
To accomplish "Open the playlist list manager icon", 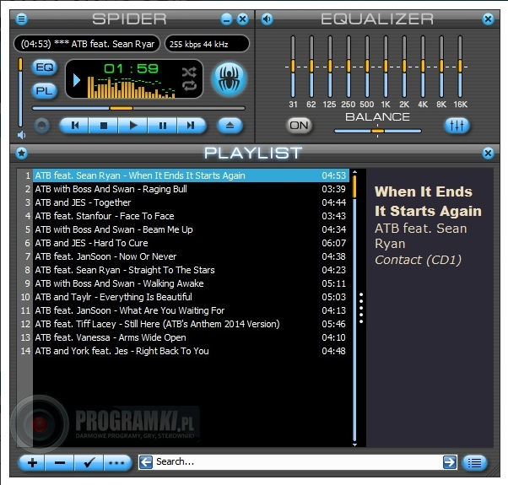I will [474, 463].
